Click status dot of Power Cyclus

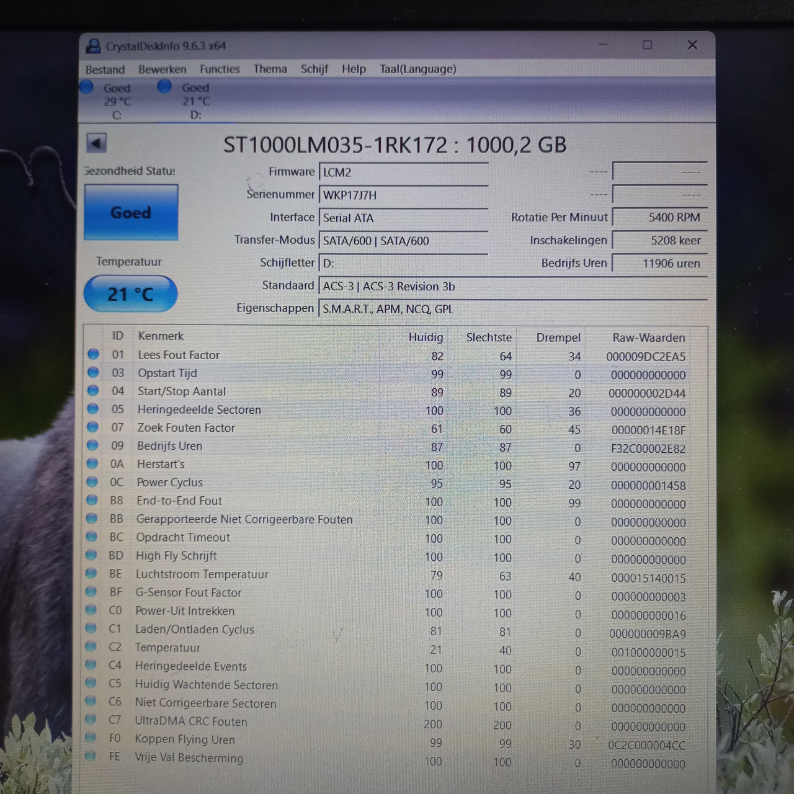point(92,482)
